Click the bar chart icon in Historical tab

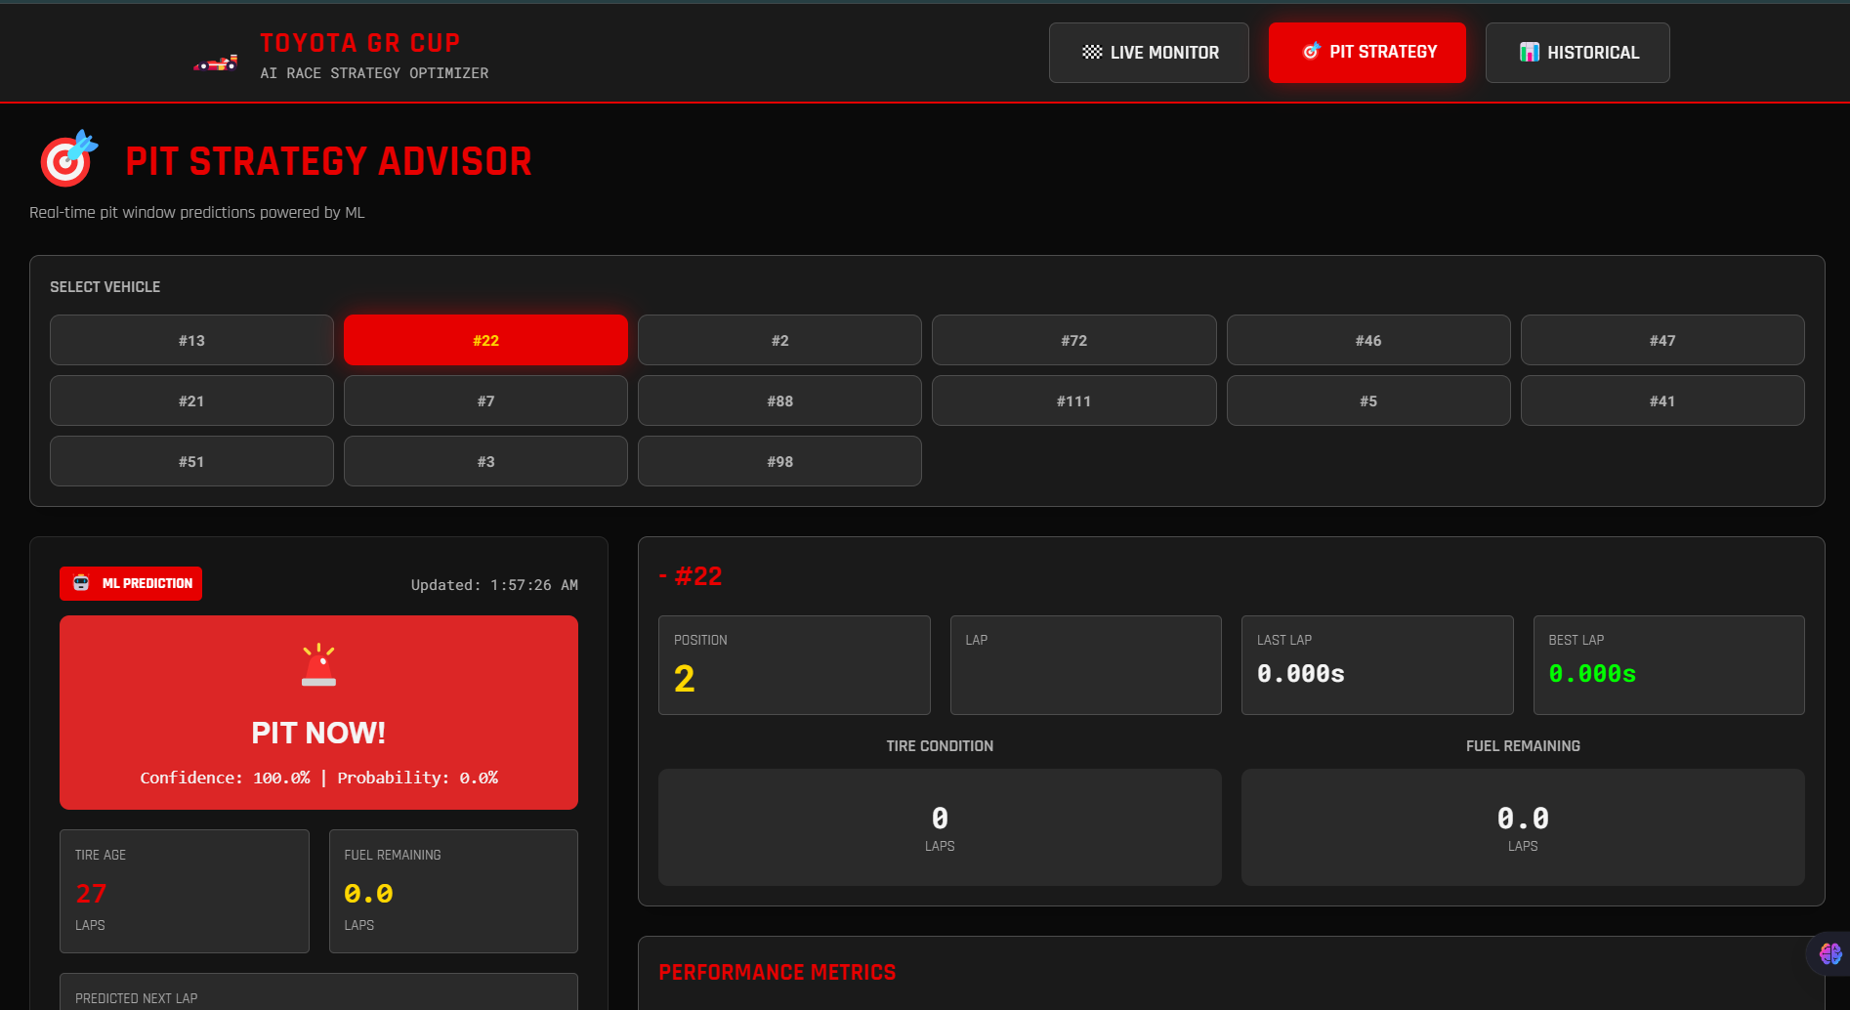(1530, 52)
